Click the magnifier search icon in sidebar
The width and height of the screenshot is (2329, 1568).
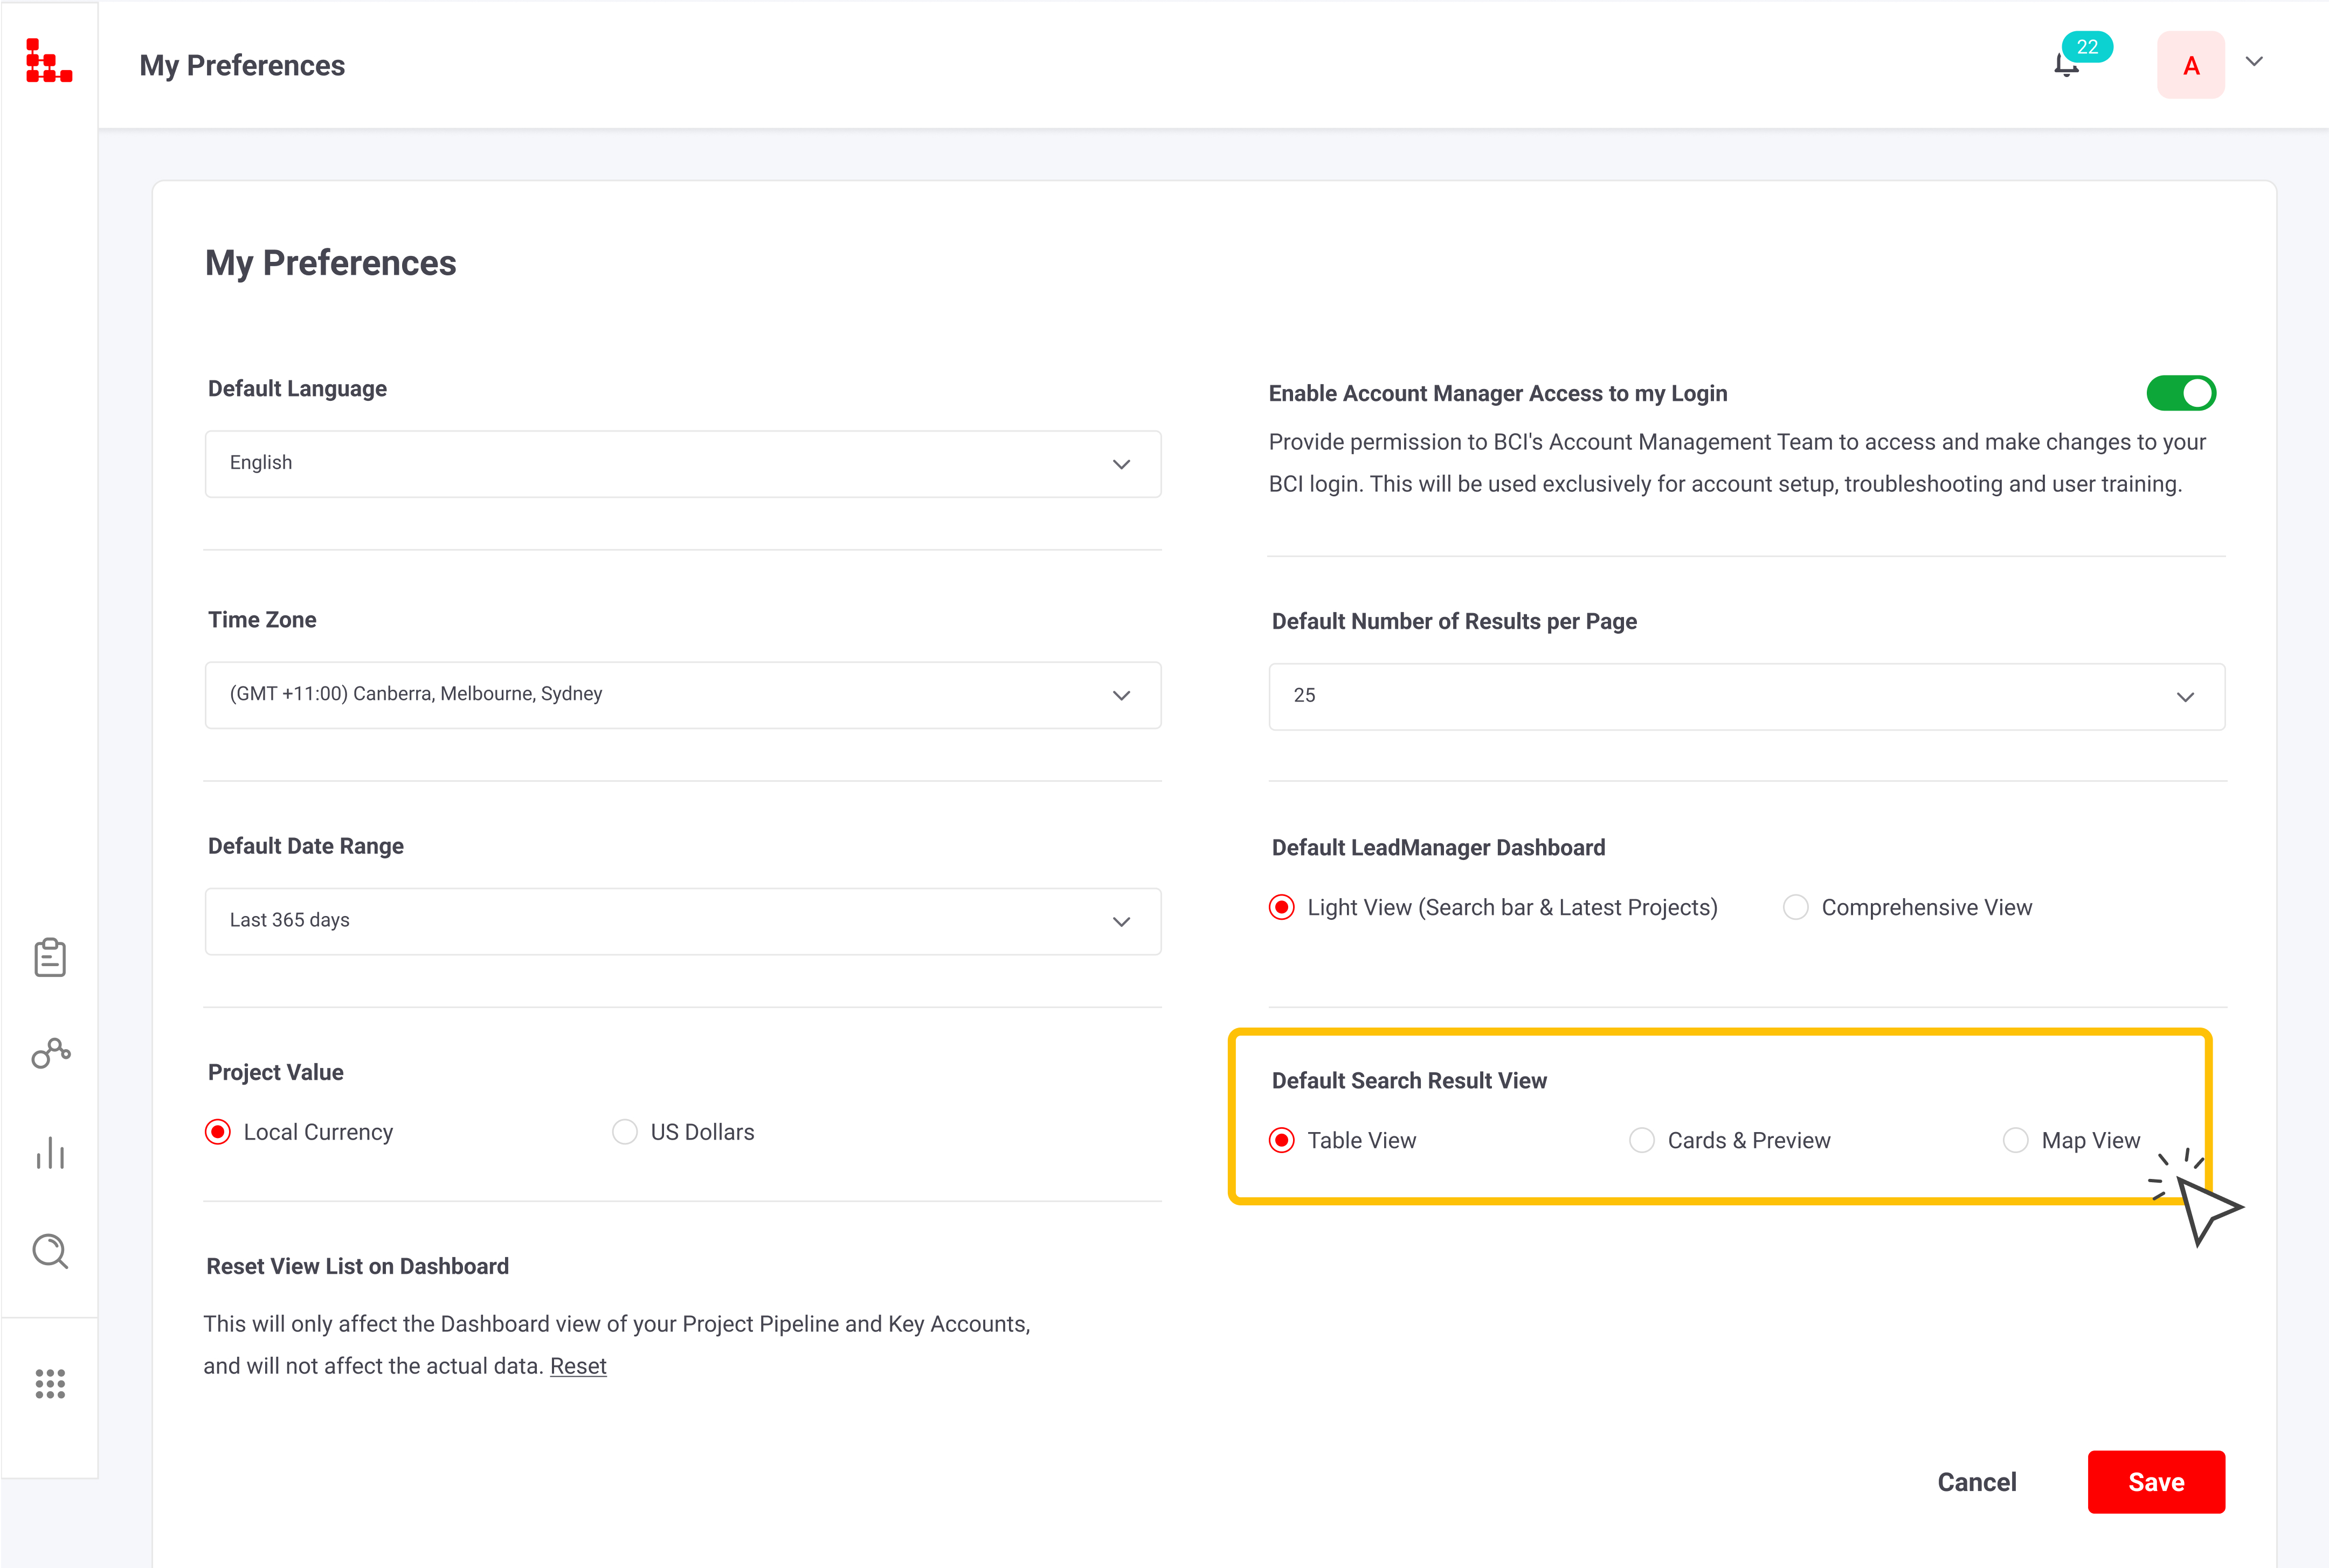click(50, 1251)
